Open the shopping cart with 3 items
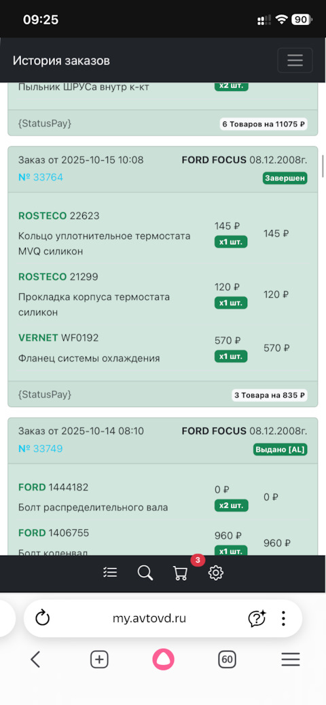Image resolution: width=326 pixels, height=705 pixels. (180, 573)
